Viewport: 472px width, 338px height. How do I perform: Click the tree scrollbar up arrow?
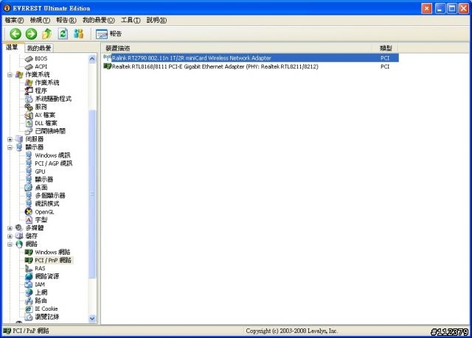tap(92, 59)
